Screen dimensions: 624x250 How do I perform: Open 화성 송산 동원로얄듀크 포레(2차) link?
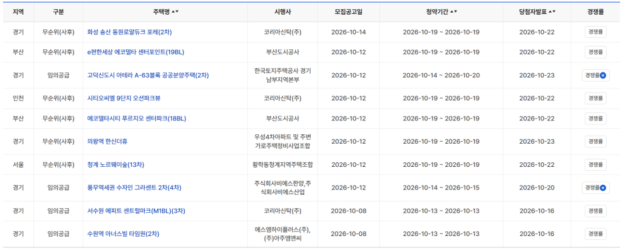[x=129, y=32]
